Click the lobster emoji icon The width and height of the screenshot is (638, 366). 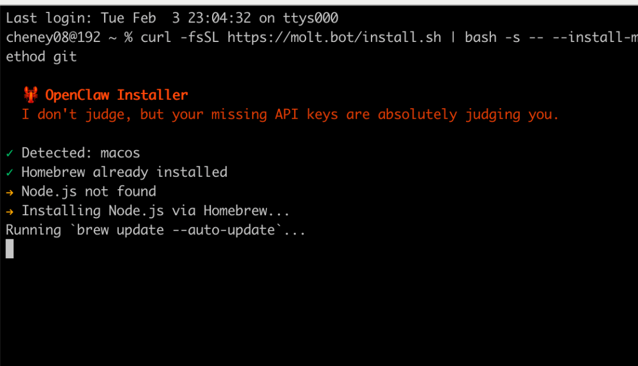pyautogui.click(x=31, y=95)
